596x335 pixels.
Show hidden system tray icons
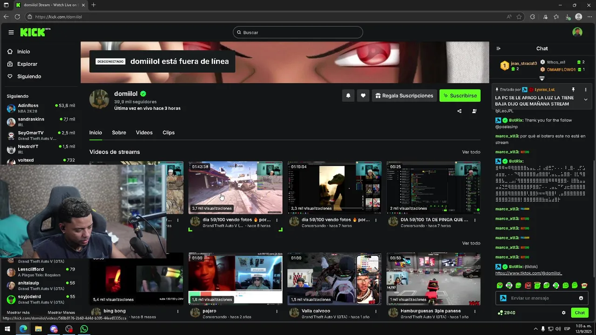tap(535, 328)
